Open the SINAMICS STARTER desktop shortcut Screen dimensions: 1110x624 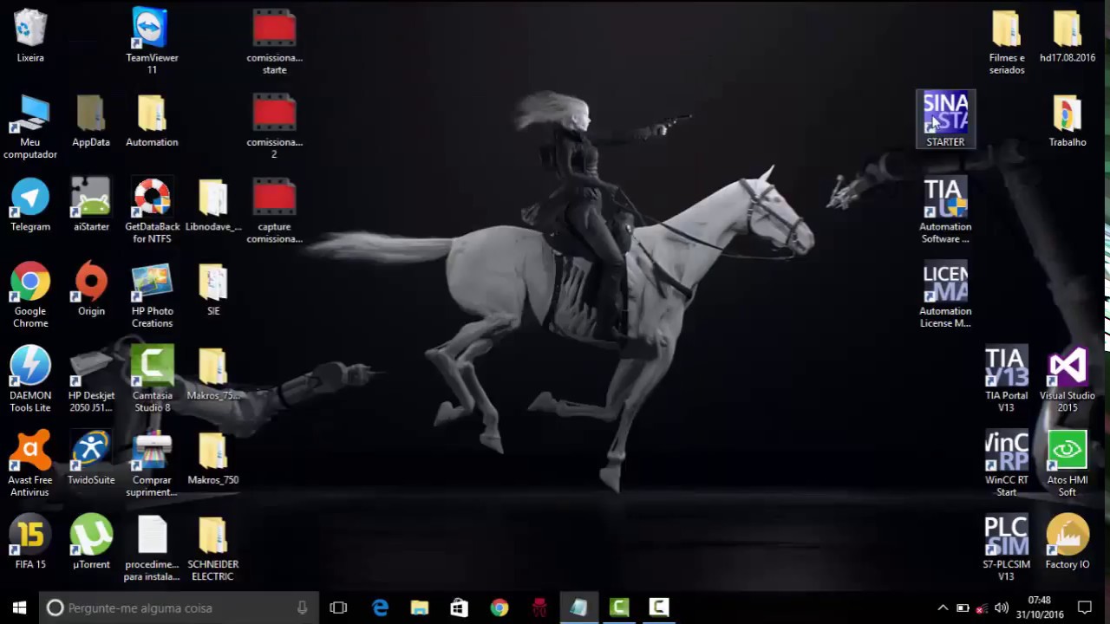[x=945, y=119]
